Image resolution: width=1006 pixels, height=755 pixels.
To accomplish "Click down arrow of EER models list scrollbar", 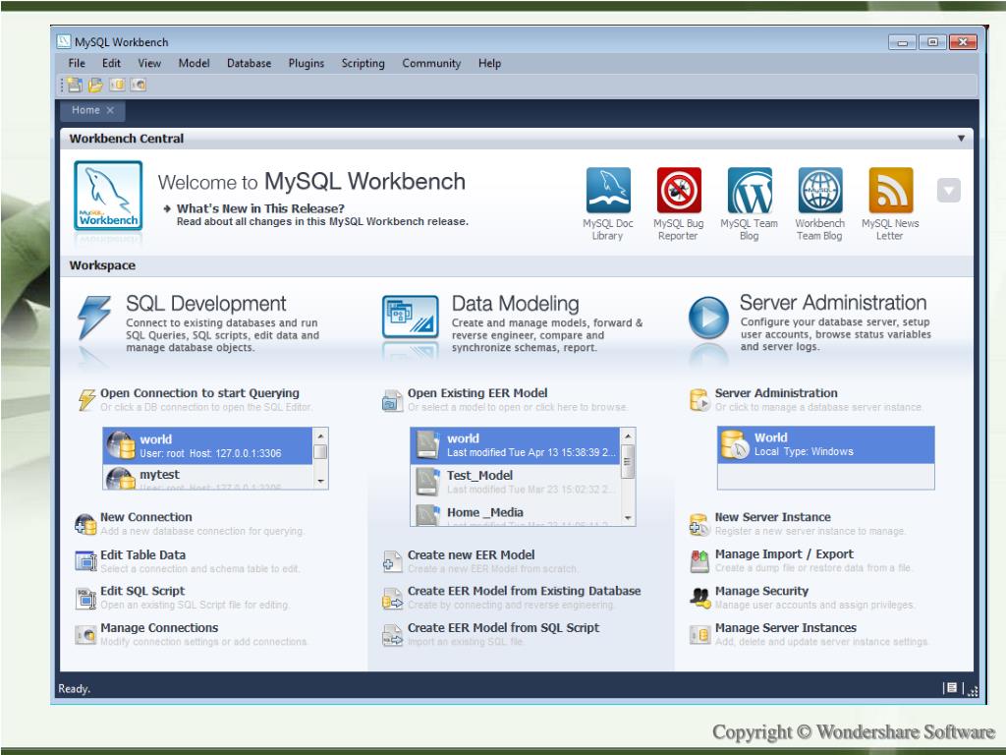I will 628,517.
